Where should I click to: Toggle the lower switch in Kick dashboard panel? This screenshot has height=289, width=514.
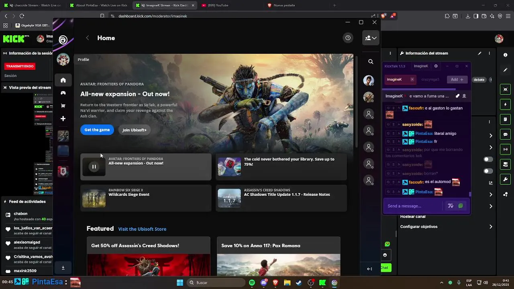click(488, 171)
